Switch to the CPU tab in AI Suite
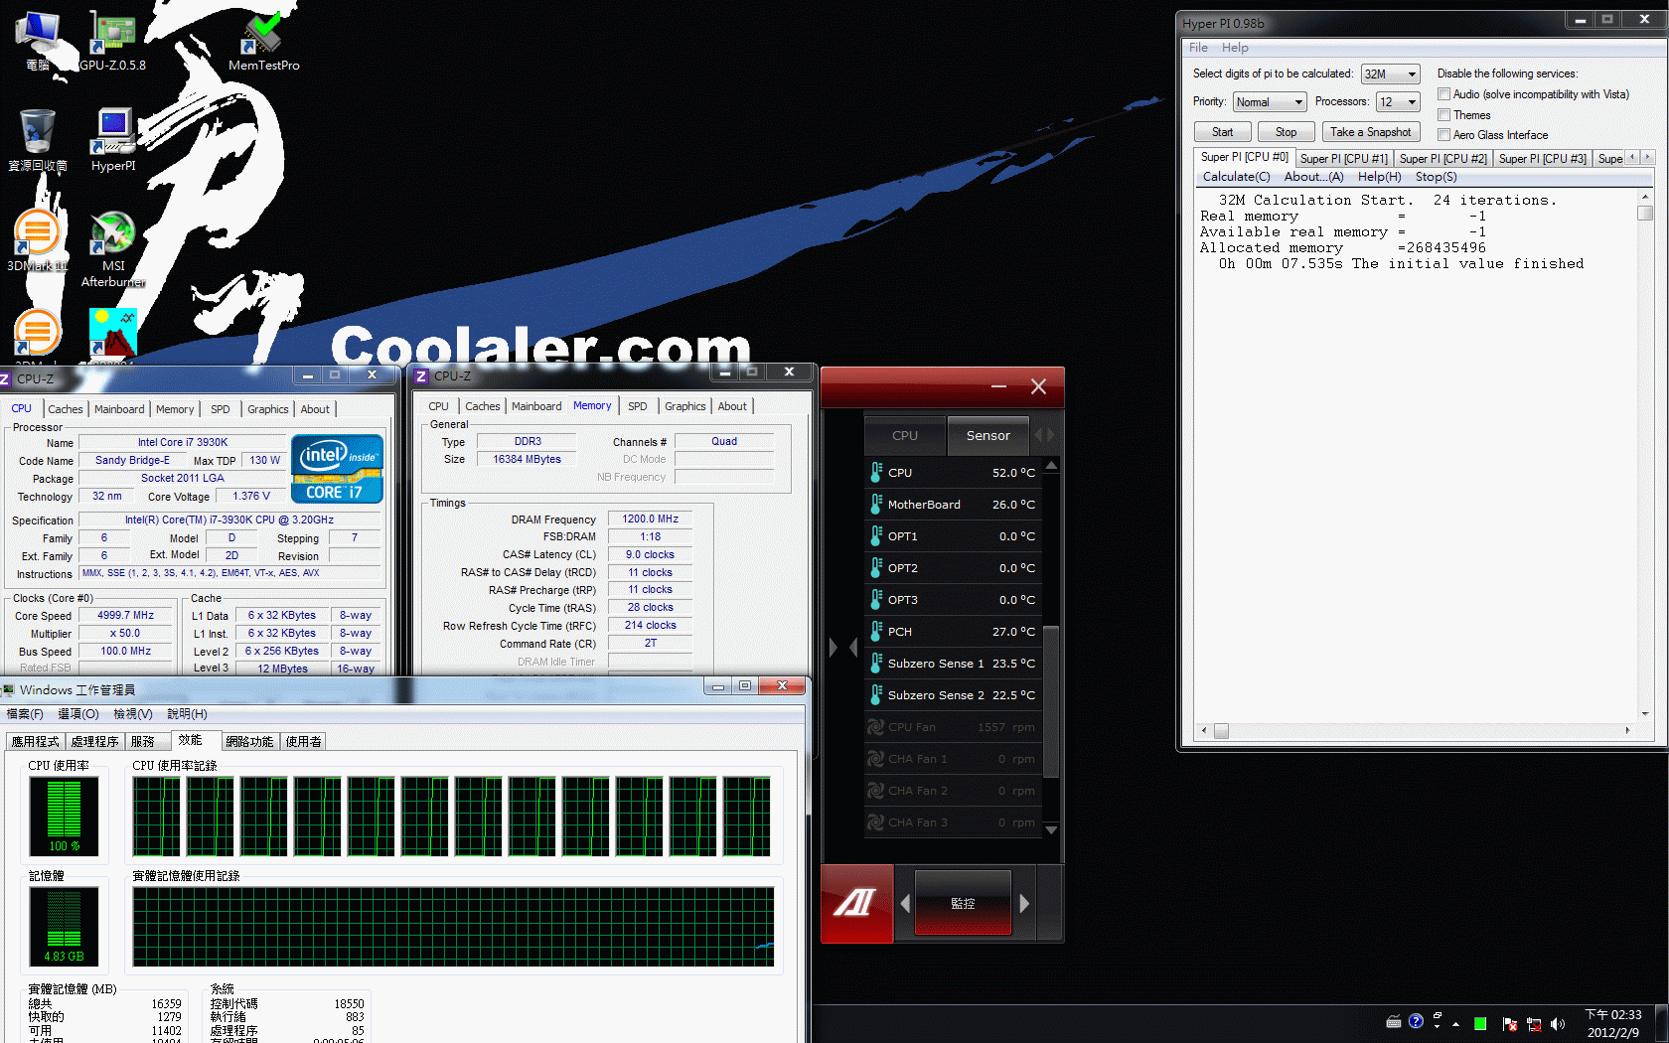Viewport: 1669px width, 1043px height. pos(905,435)
